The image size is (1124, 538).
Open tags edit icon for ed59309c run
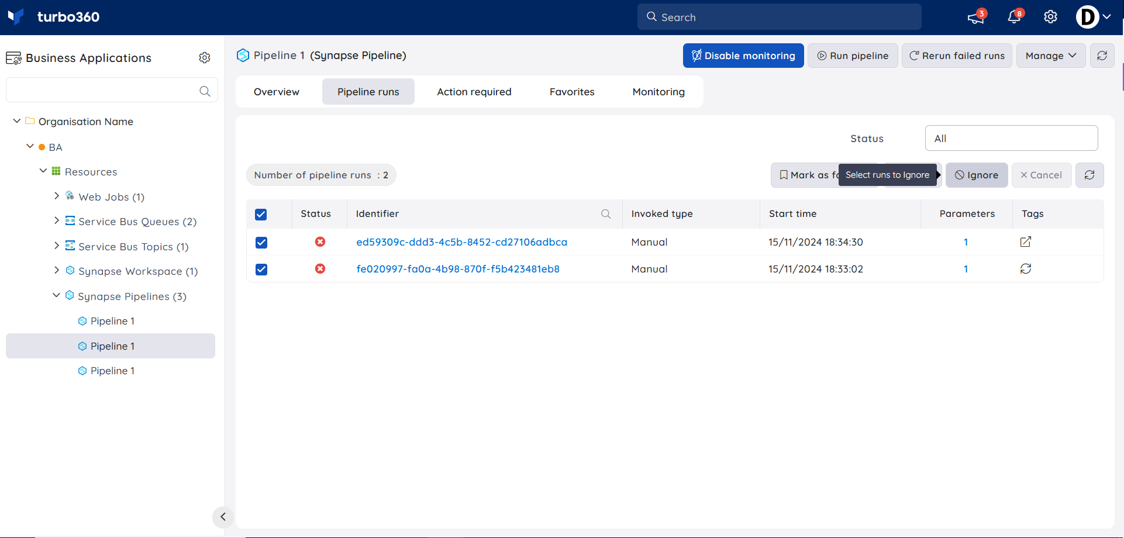tap(1026, 242)
